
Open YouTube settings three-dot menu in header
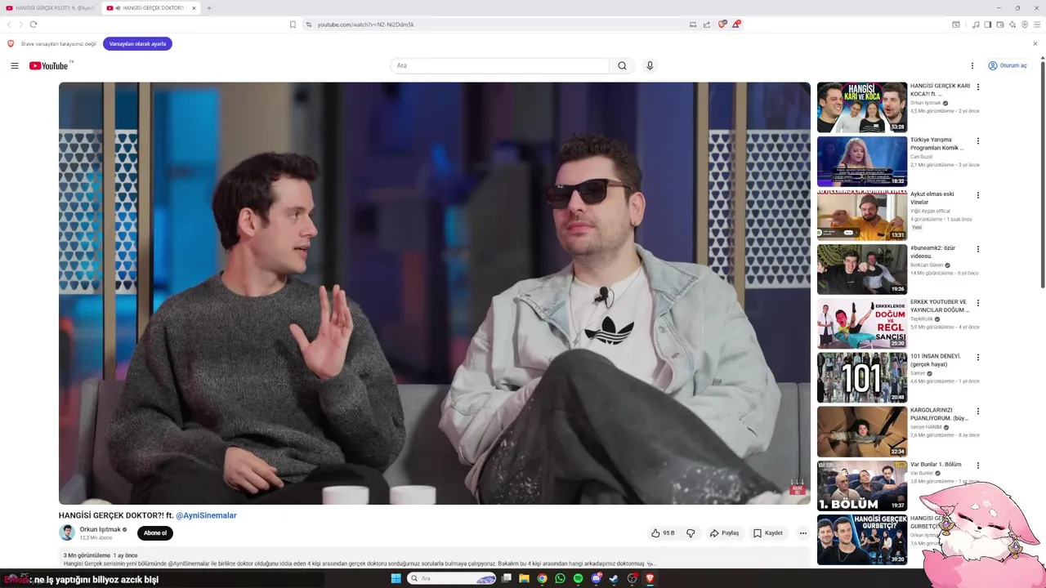click(x=972, y=65)
